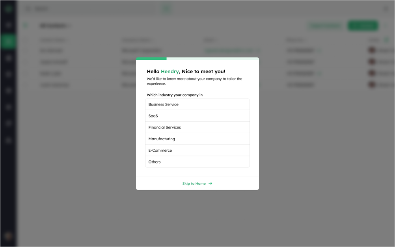Click the Skip to Home link
395x247 pixels.
pyautogui.click(x=194, y=184)
